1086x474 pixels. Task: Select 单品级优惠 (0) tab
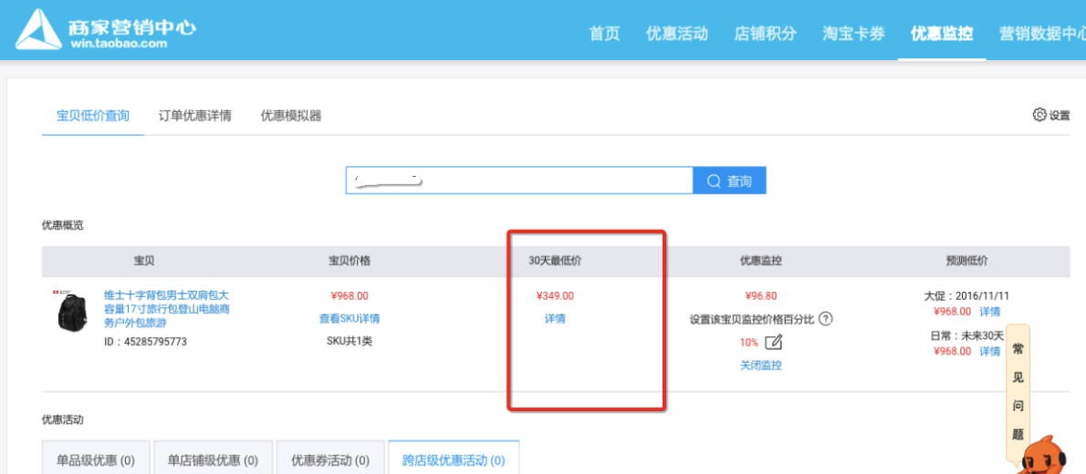(96, 460)
